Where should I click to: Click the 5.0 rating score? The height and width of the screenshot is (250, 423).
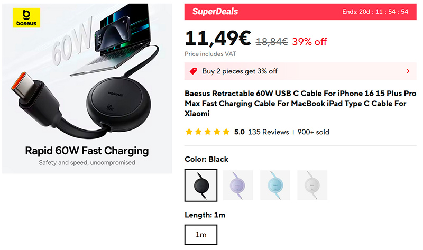(x=239, y=132)
